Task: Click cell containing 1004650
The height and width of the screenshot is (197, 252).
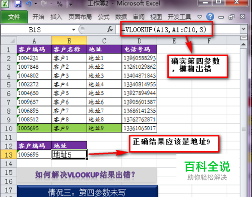Action: pos(34,93)
